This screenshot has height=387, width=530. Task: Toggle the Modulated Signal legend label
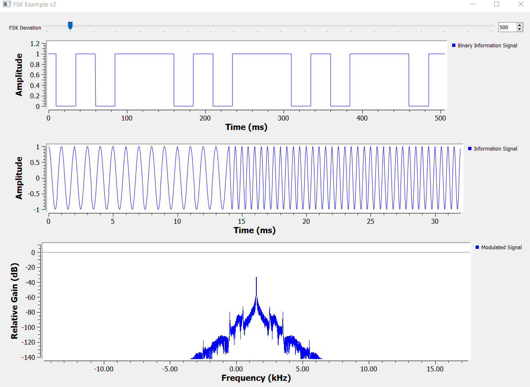point(501,248)
